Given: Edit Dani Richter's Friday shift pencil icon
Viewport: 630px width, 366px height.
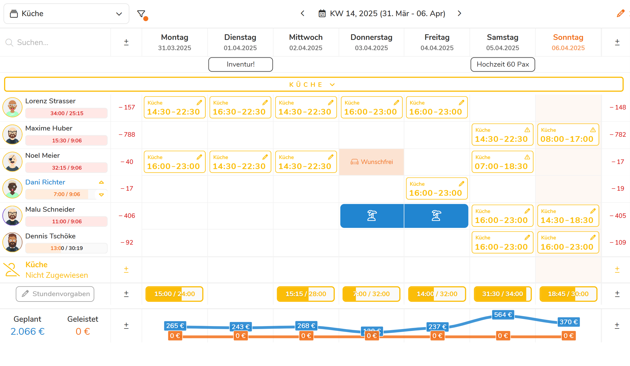Looking at the screenshot, I should [x=461, y=184].
